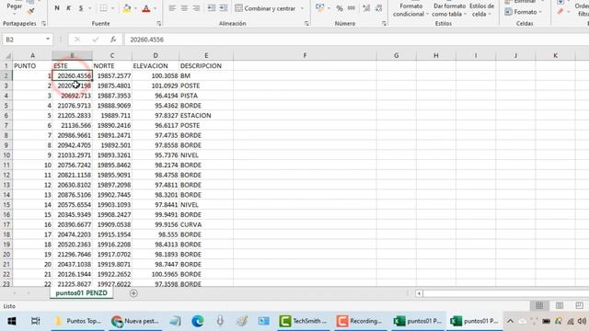
Task: Open TechSmith taskbar item
Action: pos(305,321)
